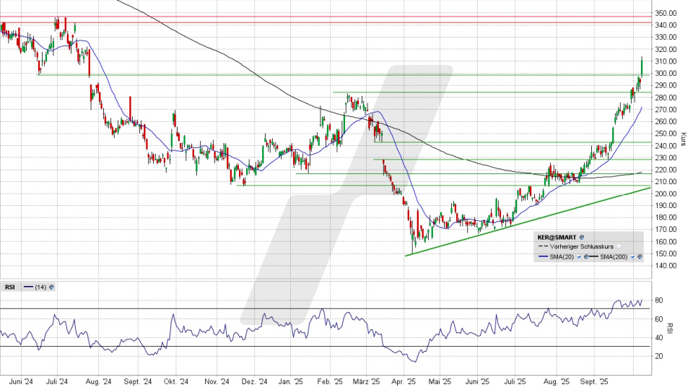
Task: Click the RSI panel label
Action: tap(10, 287)
